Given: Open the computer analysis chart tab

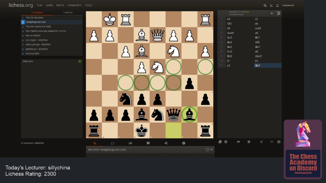Looking at the screenshot, I should click(130, 143).
